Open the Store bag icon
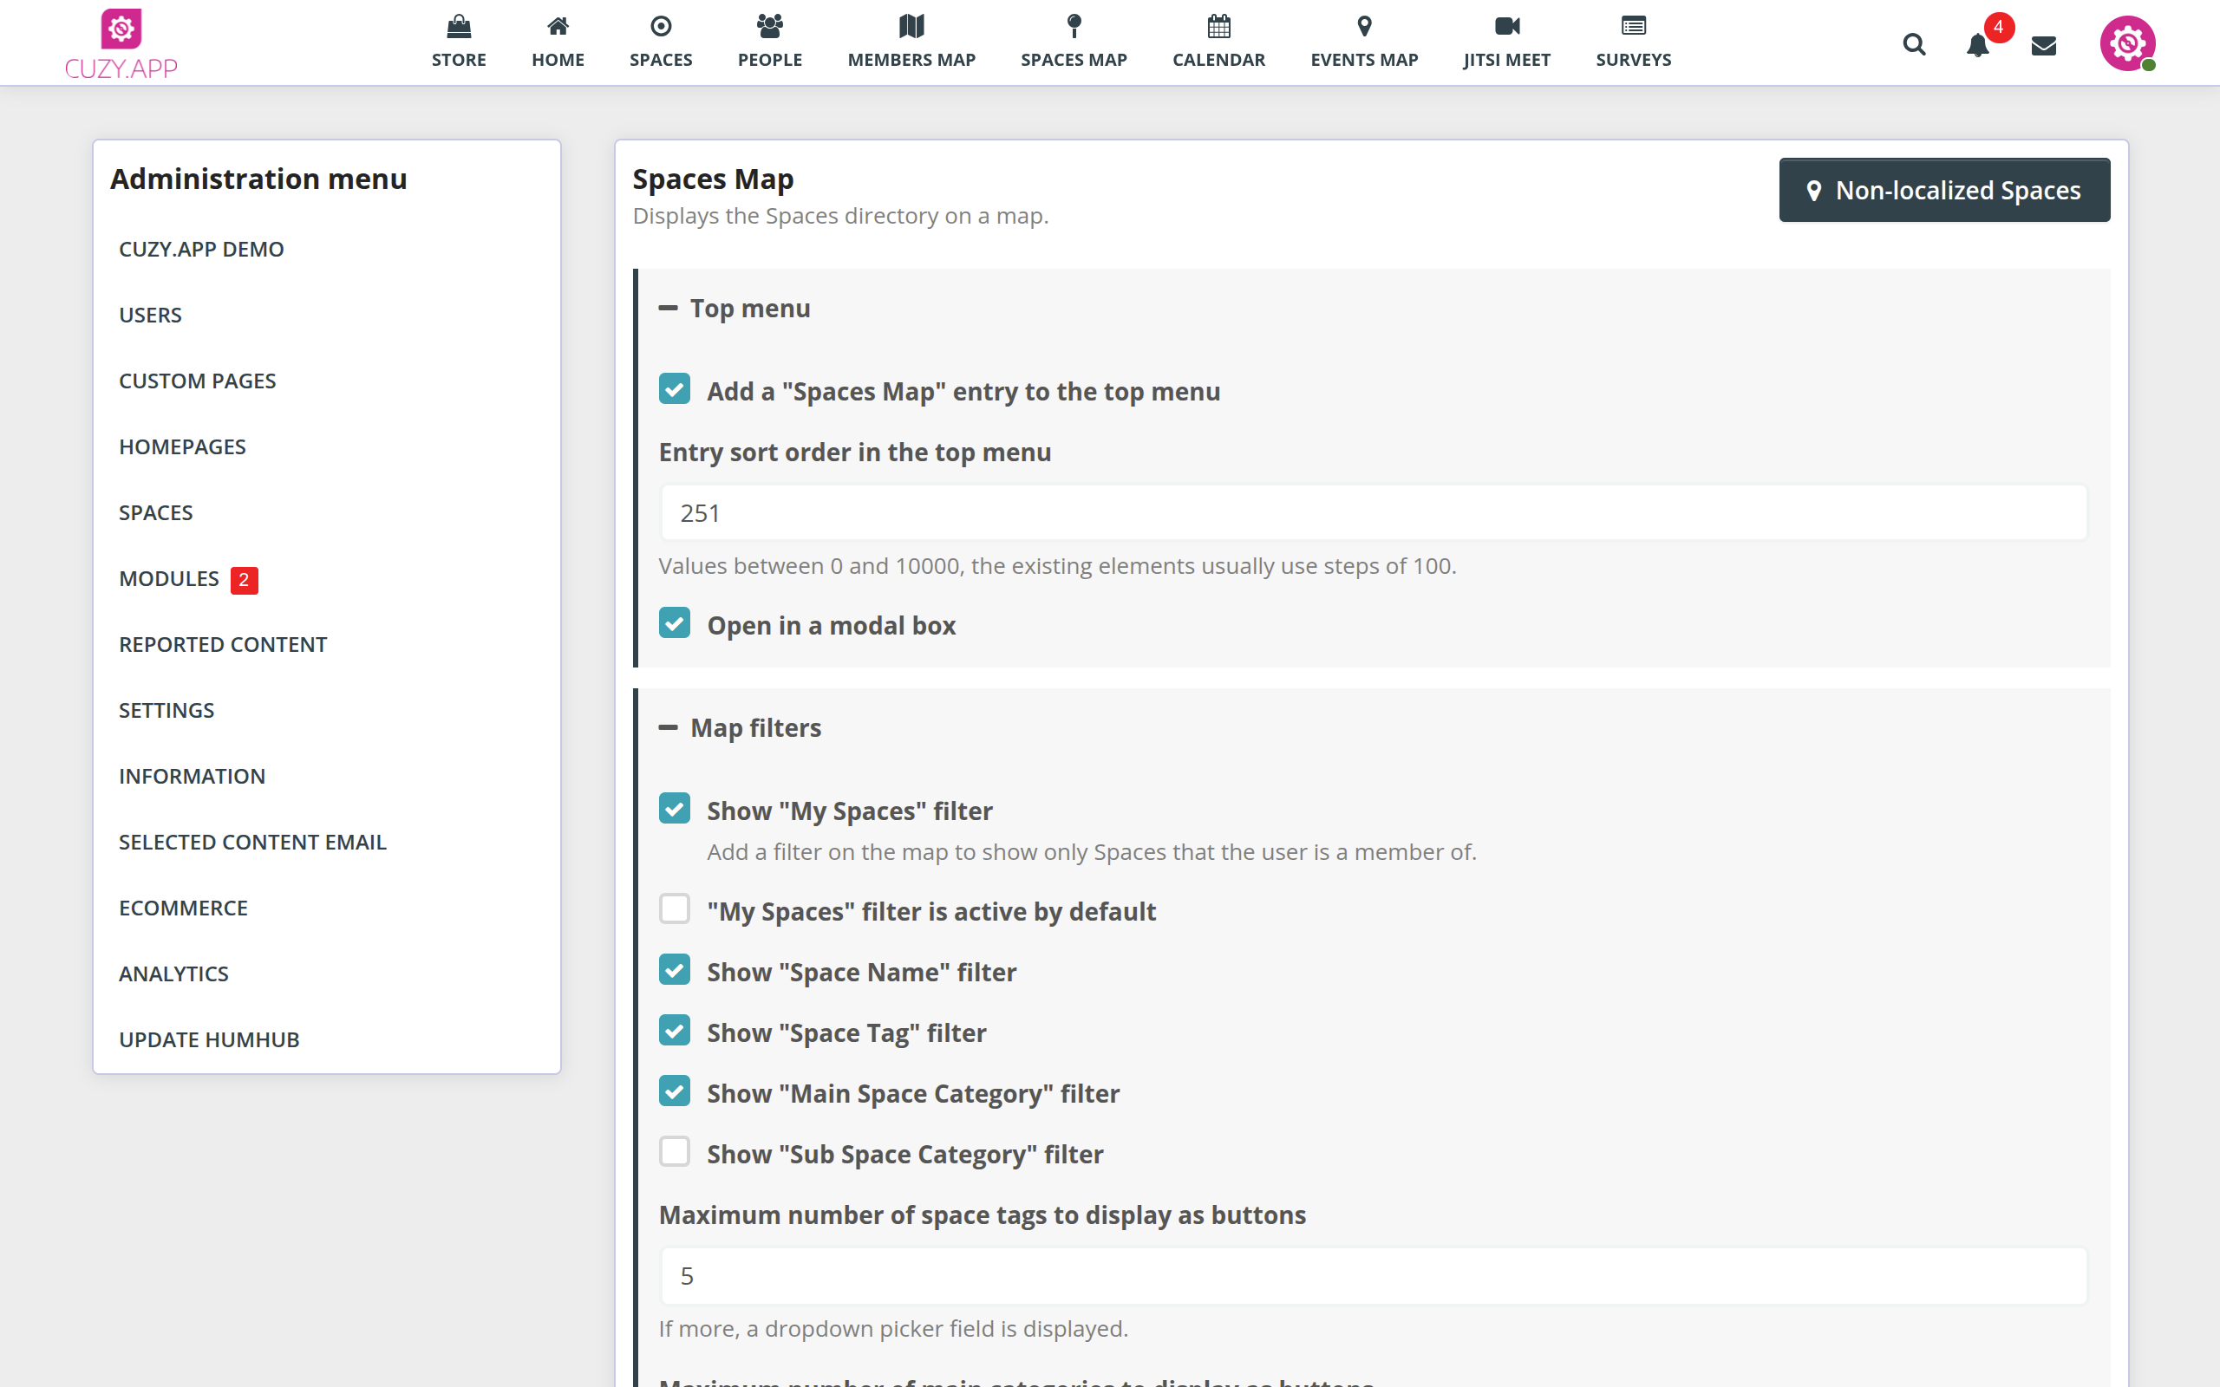The height and width of the screenshot is (1387, 2220). tap(459, 27)
